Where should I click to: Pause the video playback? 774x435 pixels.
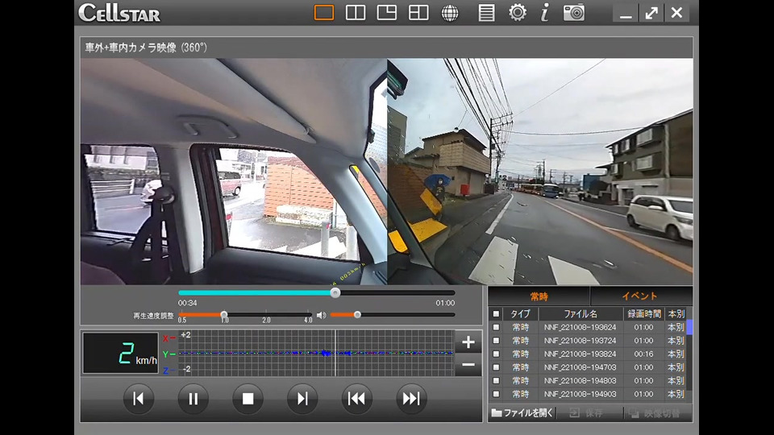(193, 399)
